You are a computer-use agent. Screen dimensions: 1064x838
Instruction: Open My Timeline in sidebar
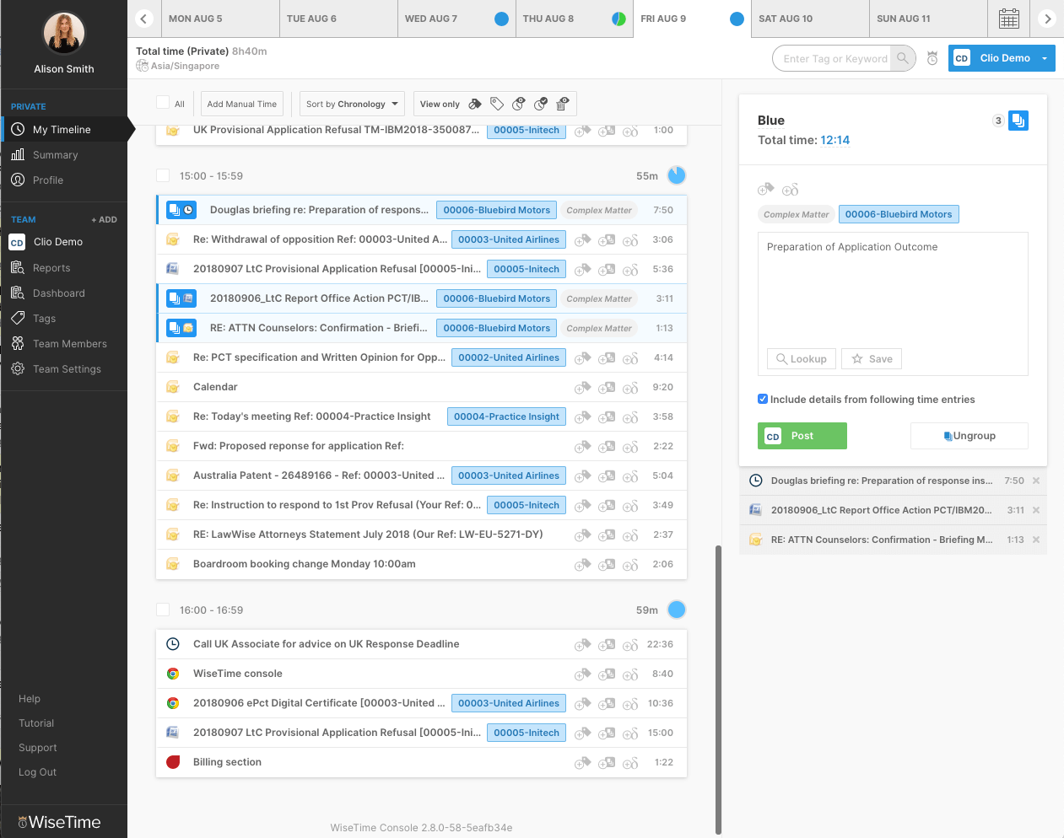(64, 130)
